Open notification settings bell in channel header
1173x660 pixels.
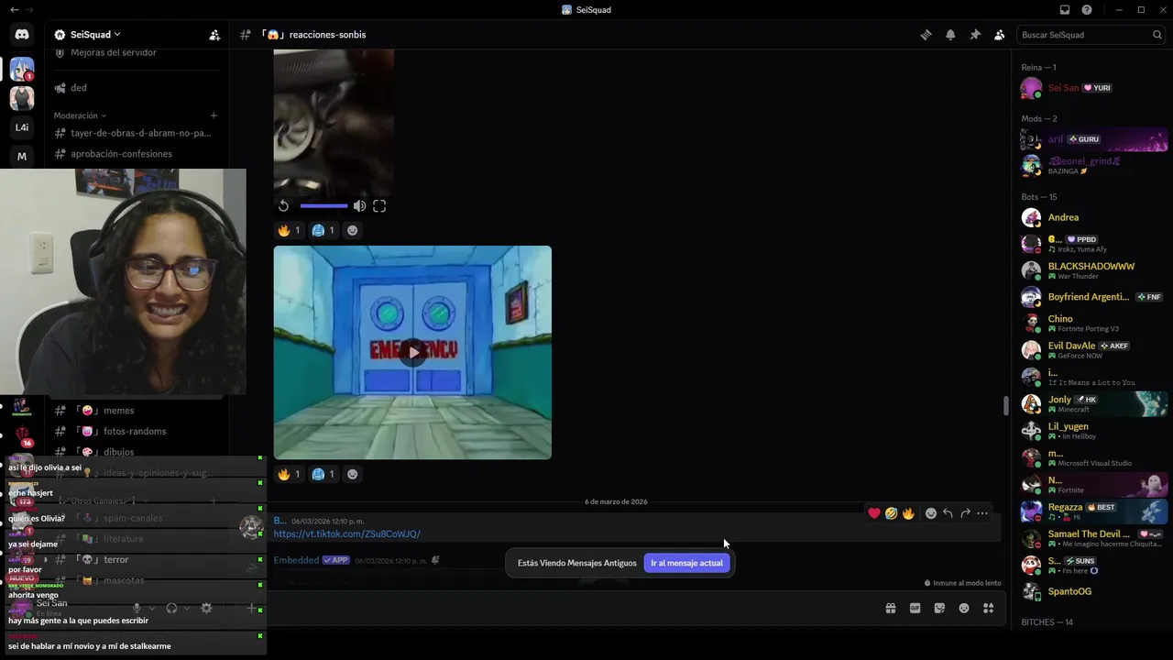tap(950, 35)
